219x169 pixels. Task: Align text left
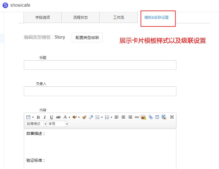117,117
